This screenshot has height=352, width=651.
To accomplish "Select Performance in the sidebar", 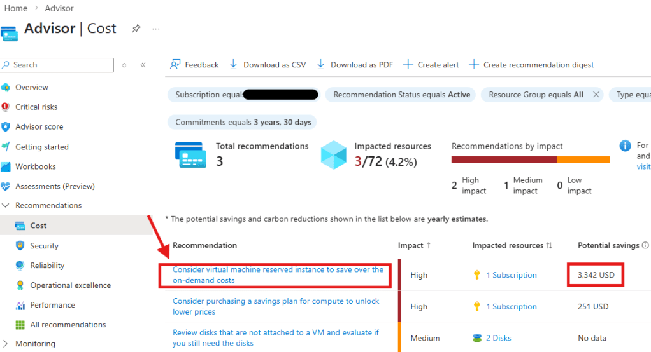I will 52,305.
